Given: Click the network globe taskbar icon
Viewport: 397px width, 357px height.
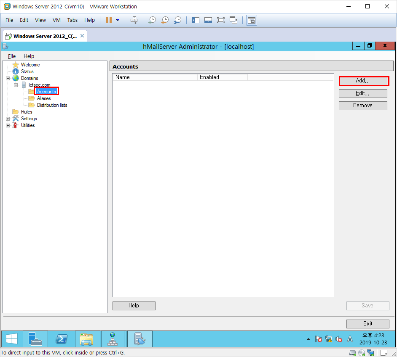Looking at the screenshot, I should (x=113, y=339).
